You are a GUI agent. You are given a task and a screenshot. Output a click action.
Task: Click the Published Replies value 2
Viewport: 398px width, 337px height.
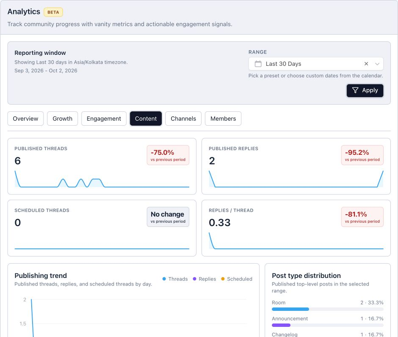212,161
